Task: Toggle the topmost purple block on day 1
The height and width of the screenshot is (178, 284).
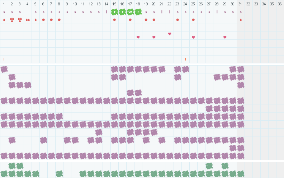Action: tap(4, 69)
